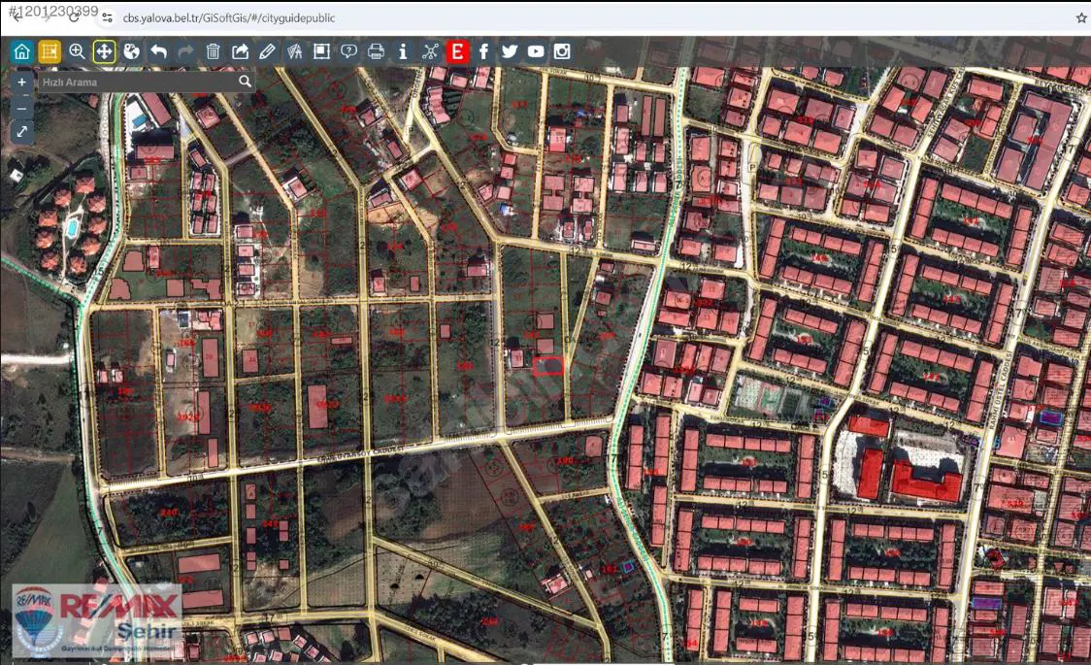Bookmark this page with the star icon

(x=1080, y=18)
